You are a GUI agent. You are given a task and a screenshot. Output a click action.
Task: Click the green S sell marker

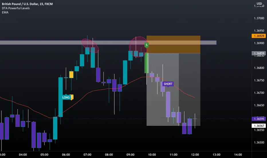coord(146,45)
